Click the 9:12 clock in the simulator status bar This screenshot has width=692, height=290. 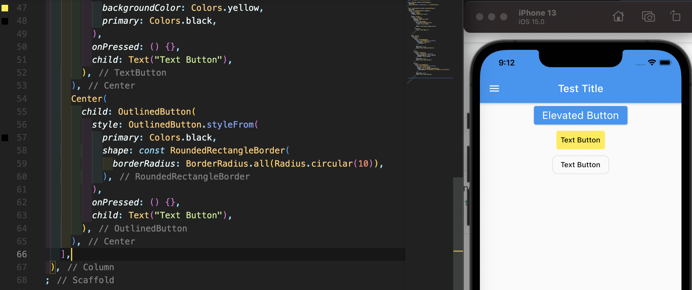[507, 63]
